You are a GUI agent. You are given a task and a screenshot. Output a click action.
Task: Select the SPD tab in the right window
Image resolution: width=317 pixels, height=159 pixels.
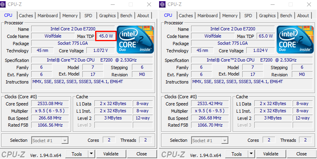(x=248, y=16)
